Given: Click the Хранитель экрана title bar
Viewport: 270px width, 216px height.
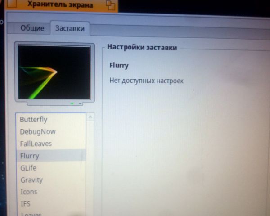Looking at the screenshot, I should click(62, 5).
